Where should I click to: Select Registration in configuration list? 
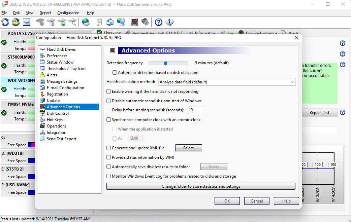57,94
